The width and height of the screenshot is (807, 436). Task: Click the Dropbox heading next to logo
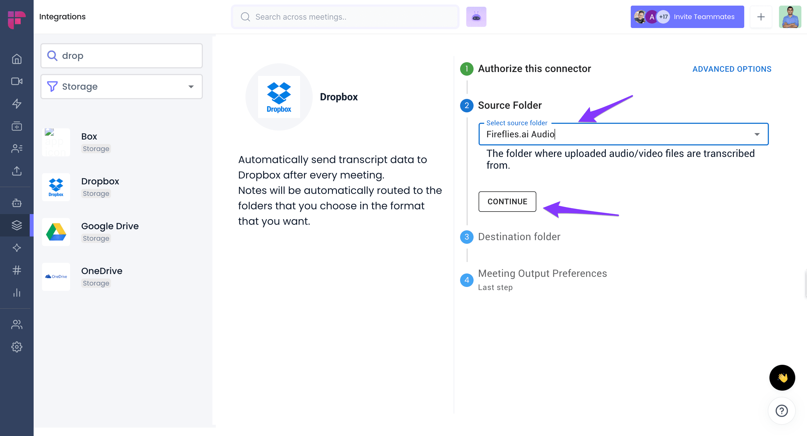338,97
